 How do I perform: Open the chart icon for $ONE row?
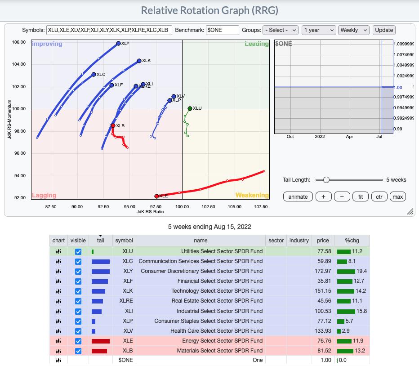click(58, 360)
